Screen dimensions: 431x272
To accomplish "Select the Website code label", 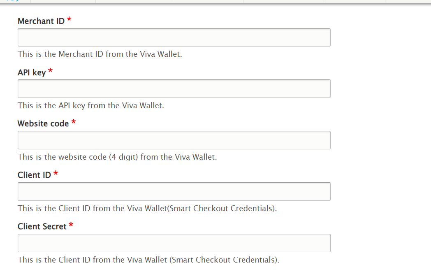I will point(43,124).
